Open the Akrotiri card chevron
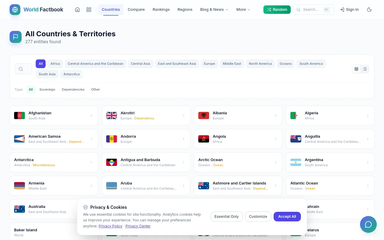Screen dimensions: 384x240 [x=184, y=115]
